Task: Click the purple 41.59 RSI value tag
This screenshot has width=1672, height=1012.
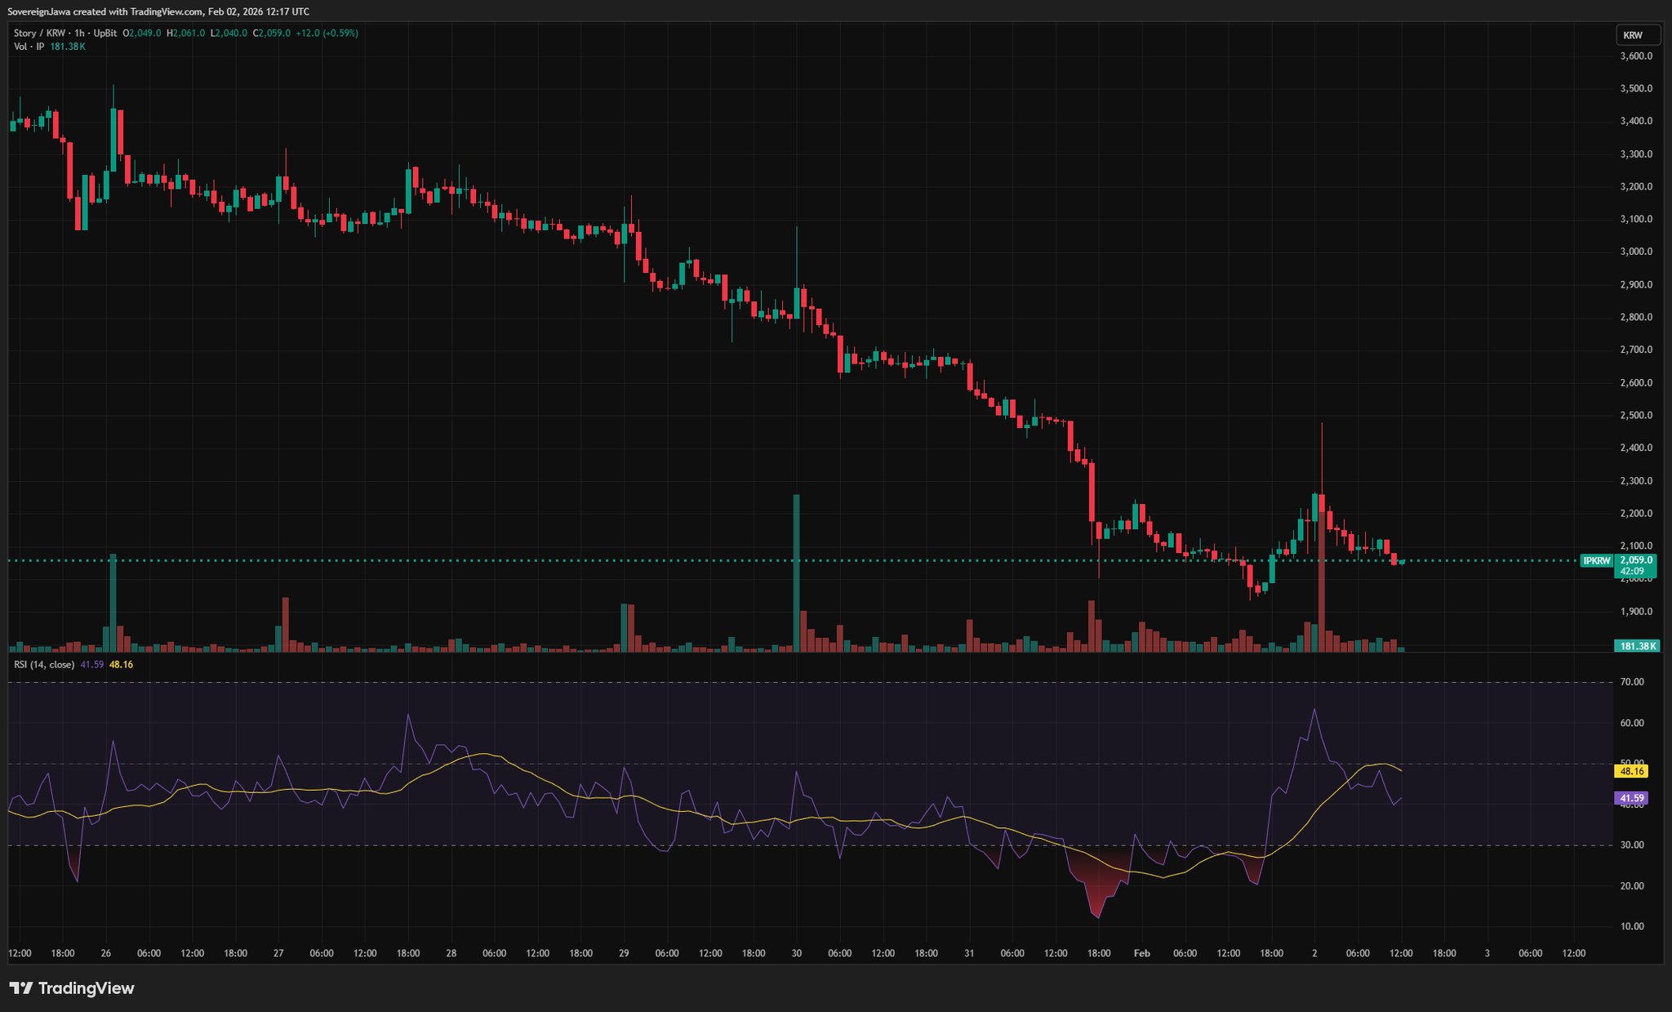Action: [1631, 798]
